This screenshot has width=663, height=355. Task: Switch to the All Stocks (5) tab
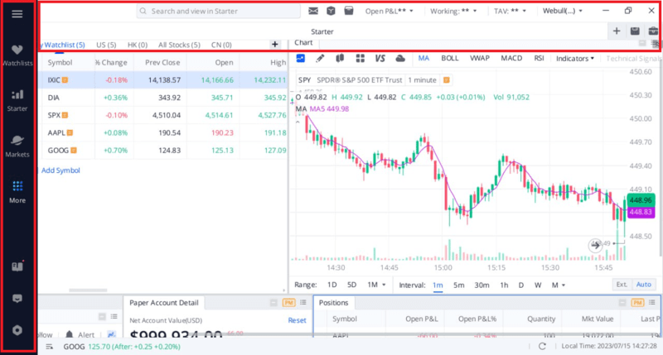pos(179,45)
